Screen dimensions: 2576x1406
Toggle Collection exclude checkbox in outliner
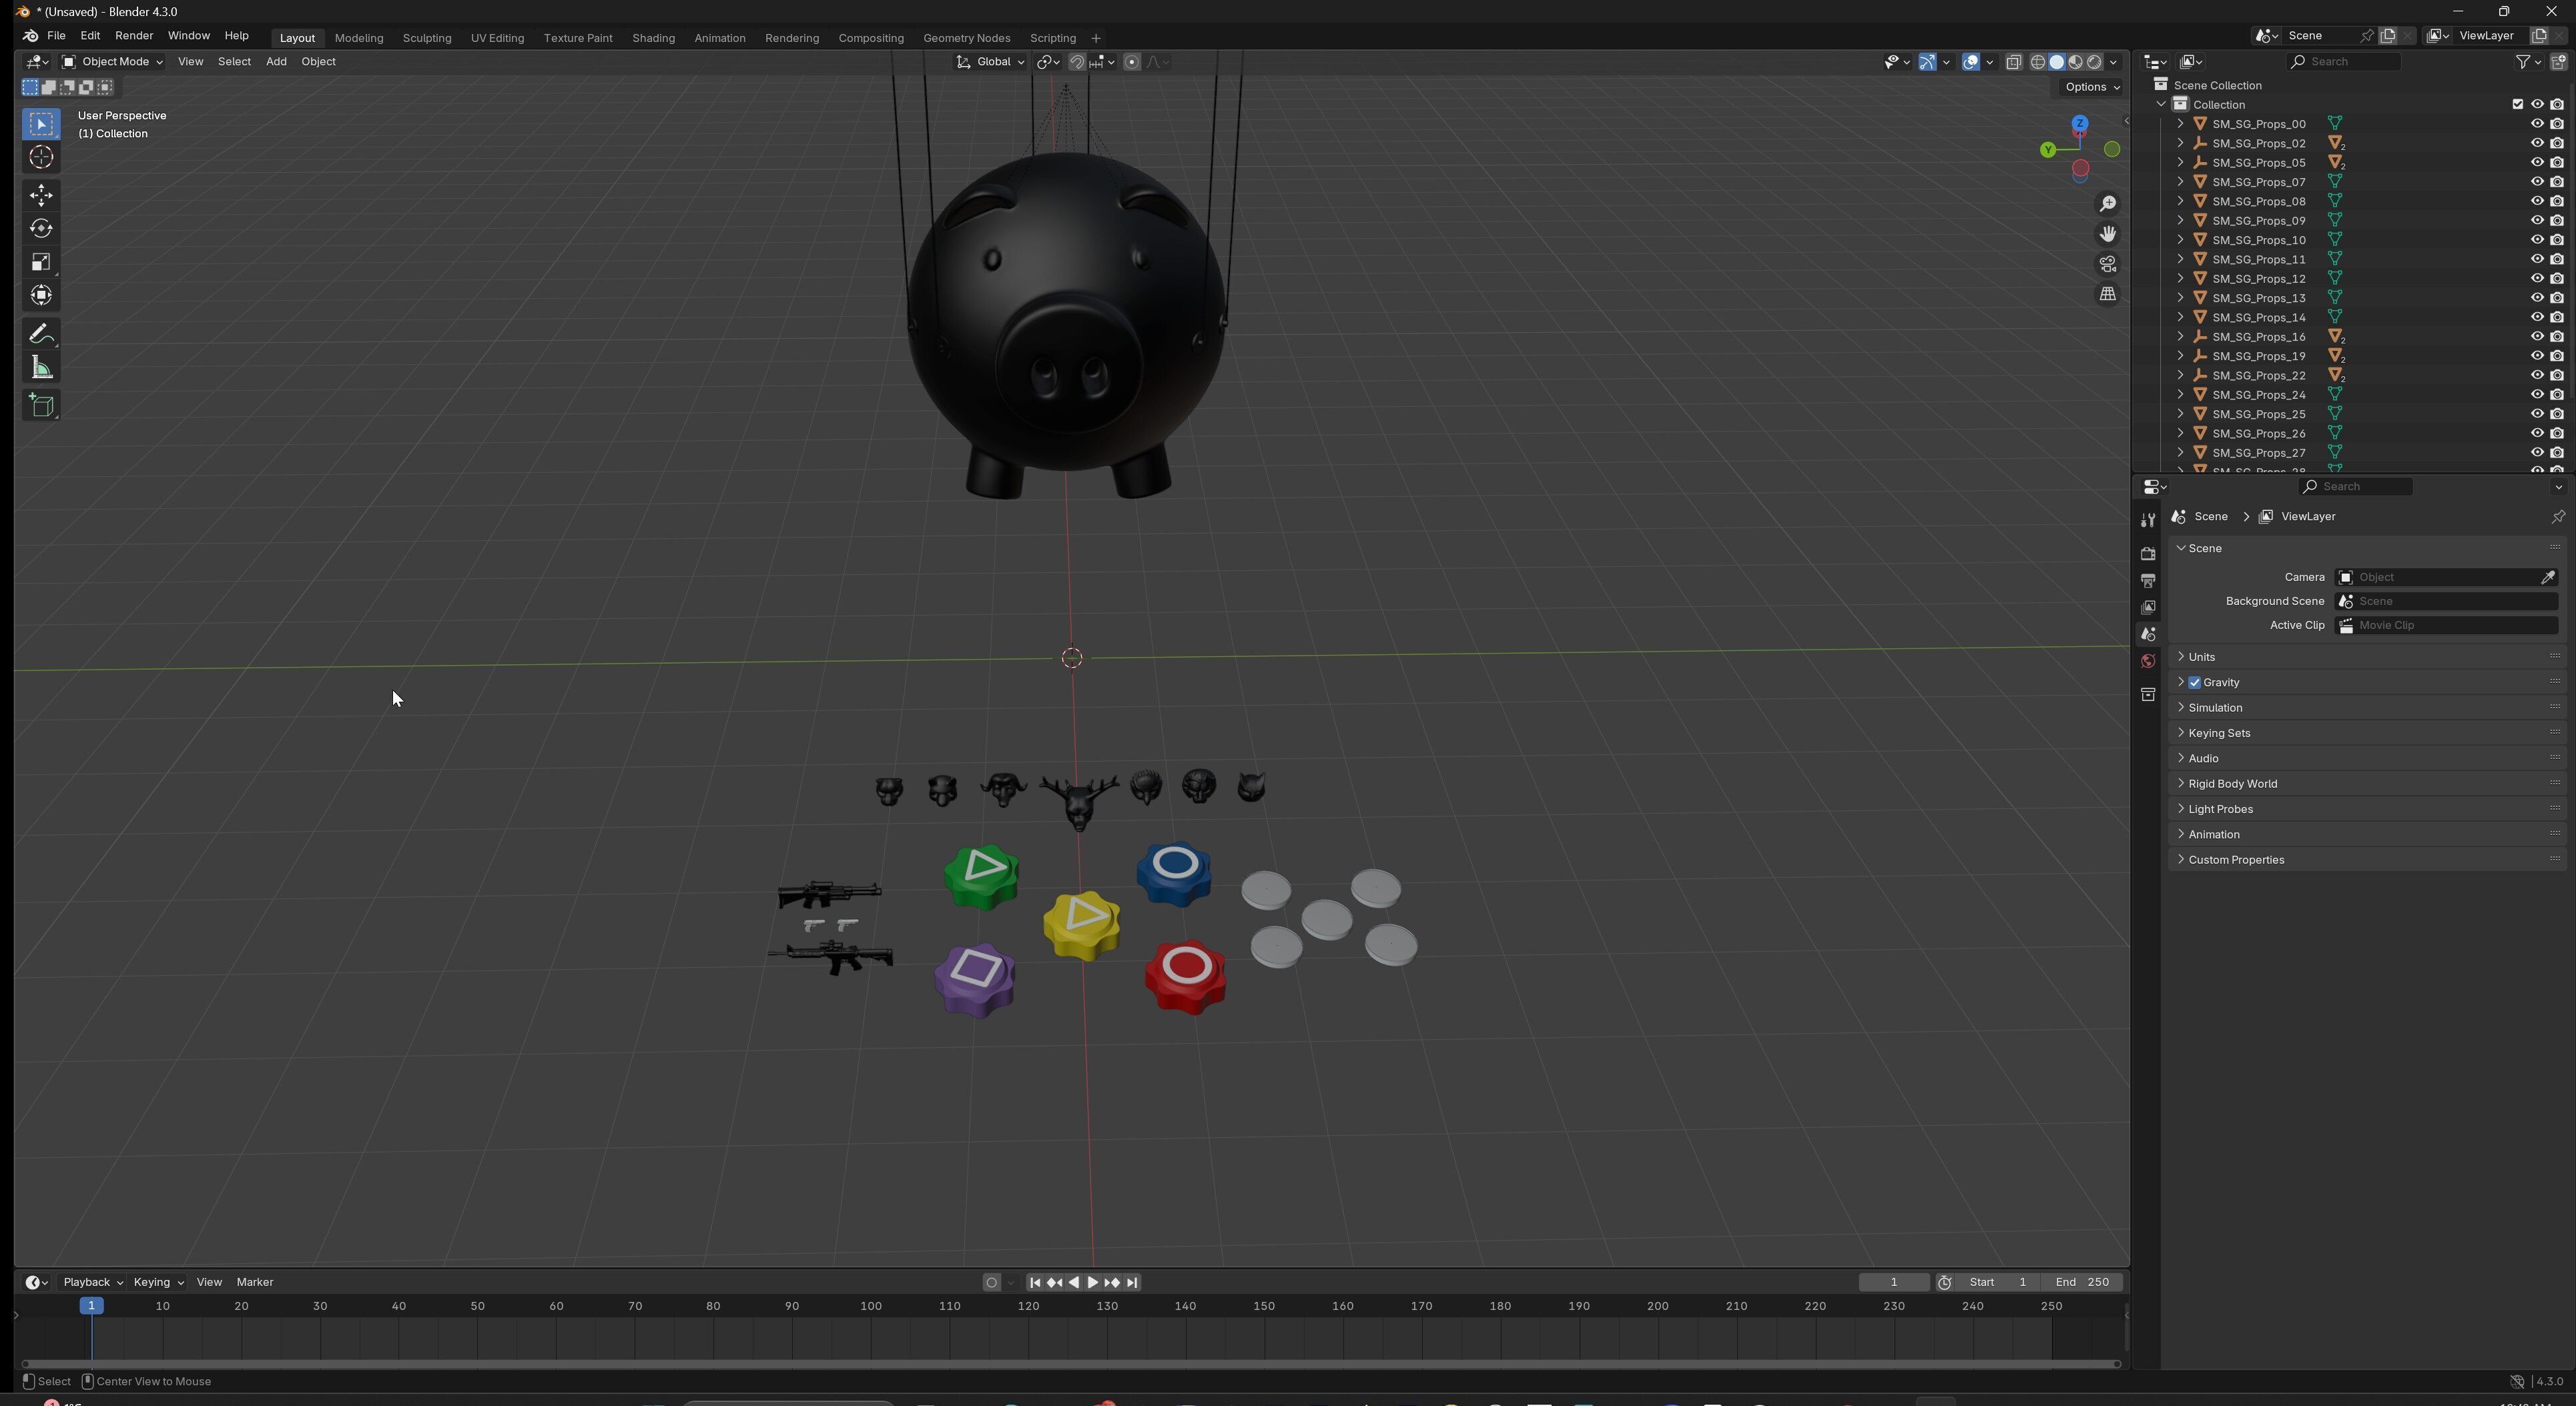point(2517,105)
